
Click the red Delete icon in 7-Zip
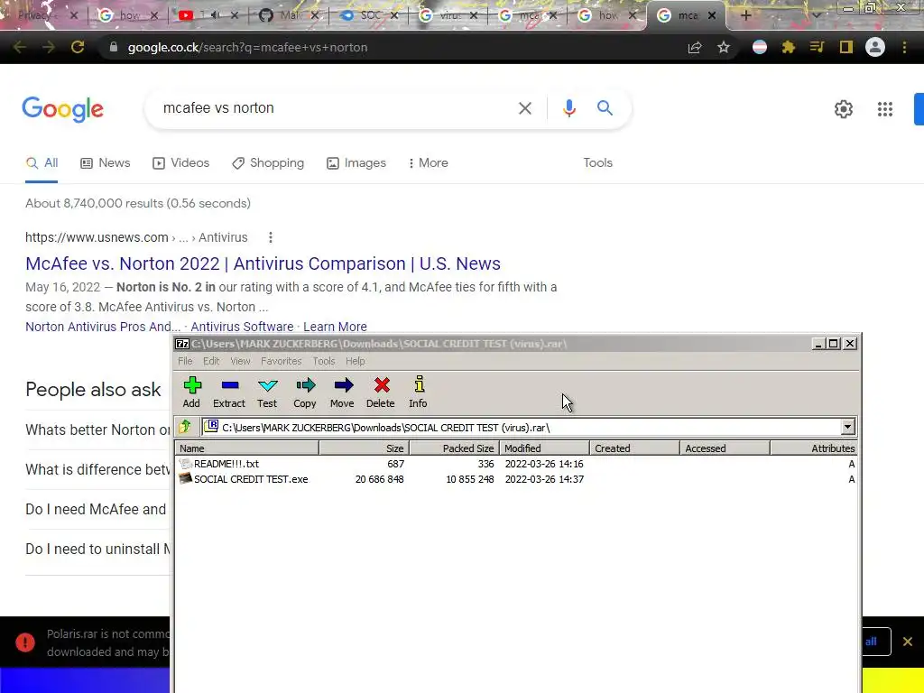click(381, 393)
